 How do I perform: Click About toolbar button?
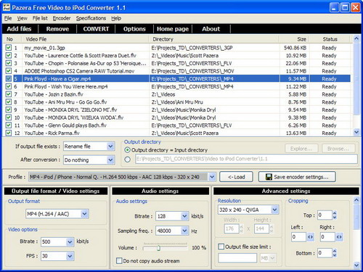click(x=211, y=29)
